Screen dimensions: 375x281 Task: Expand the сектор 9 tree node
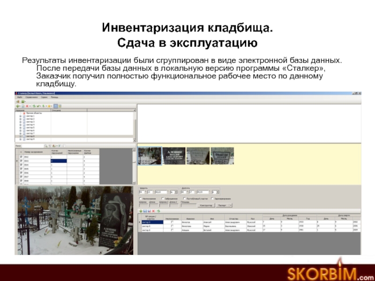pyautogui.click(x=20, y=139)
